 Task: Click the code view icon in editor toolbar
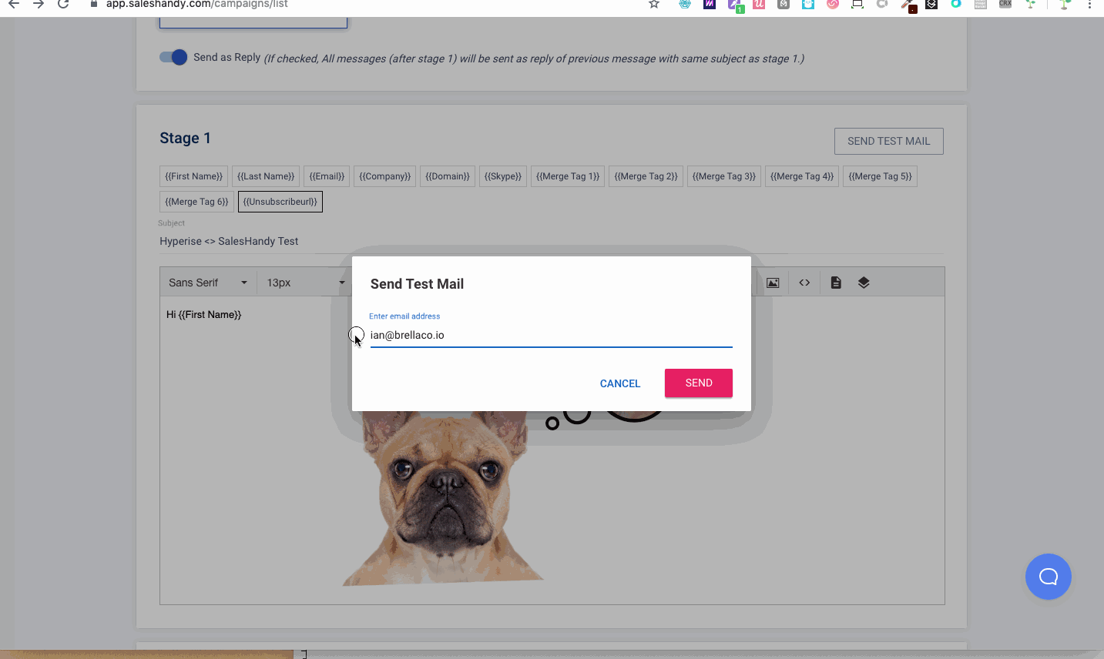point(804,283)
